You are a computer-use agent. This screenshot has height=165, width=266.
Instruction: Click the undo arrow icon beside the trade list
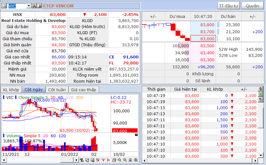(261, 99)
